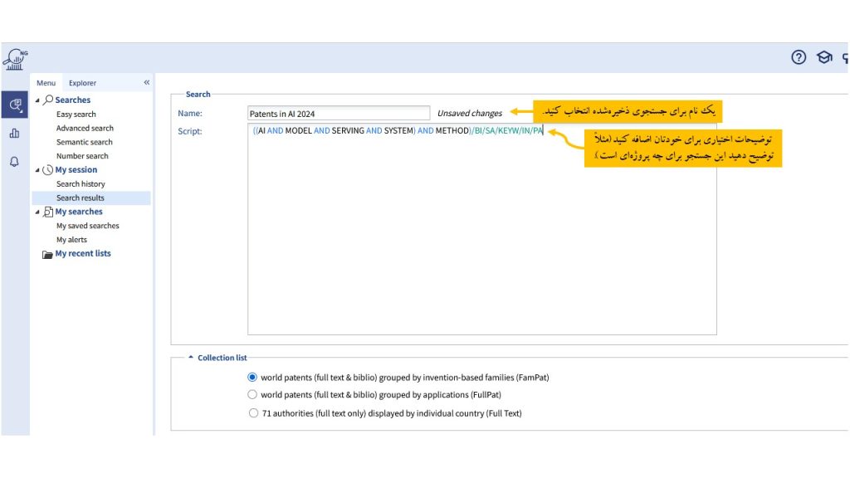Image resolution: width=850 pixels, height=478 pixels.
Task: Click inside the Script text area
Action: tap(482, 229)
